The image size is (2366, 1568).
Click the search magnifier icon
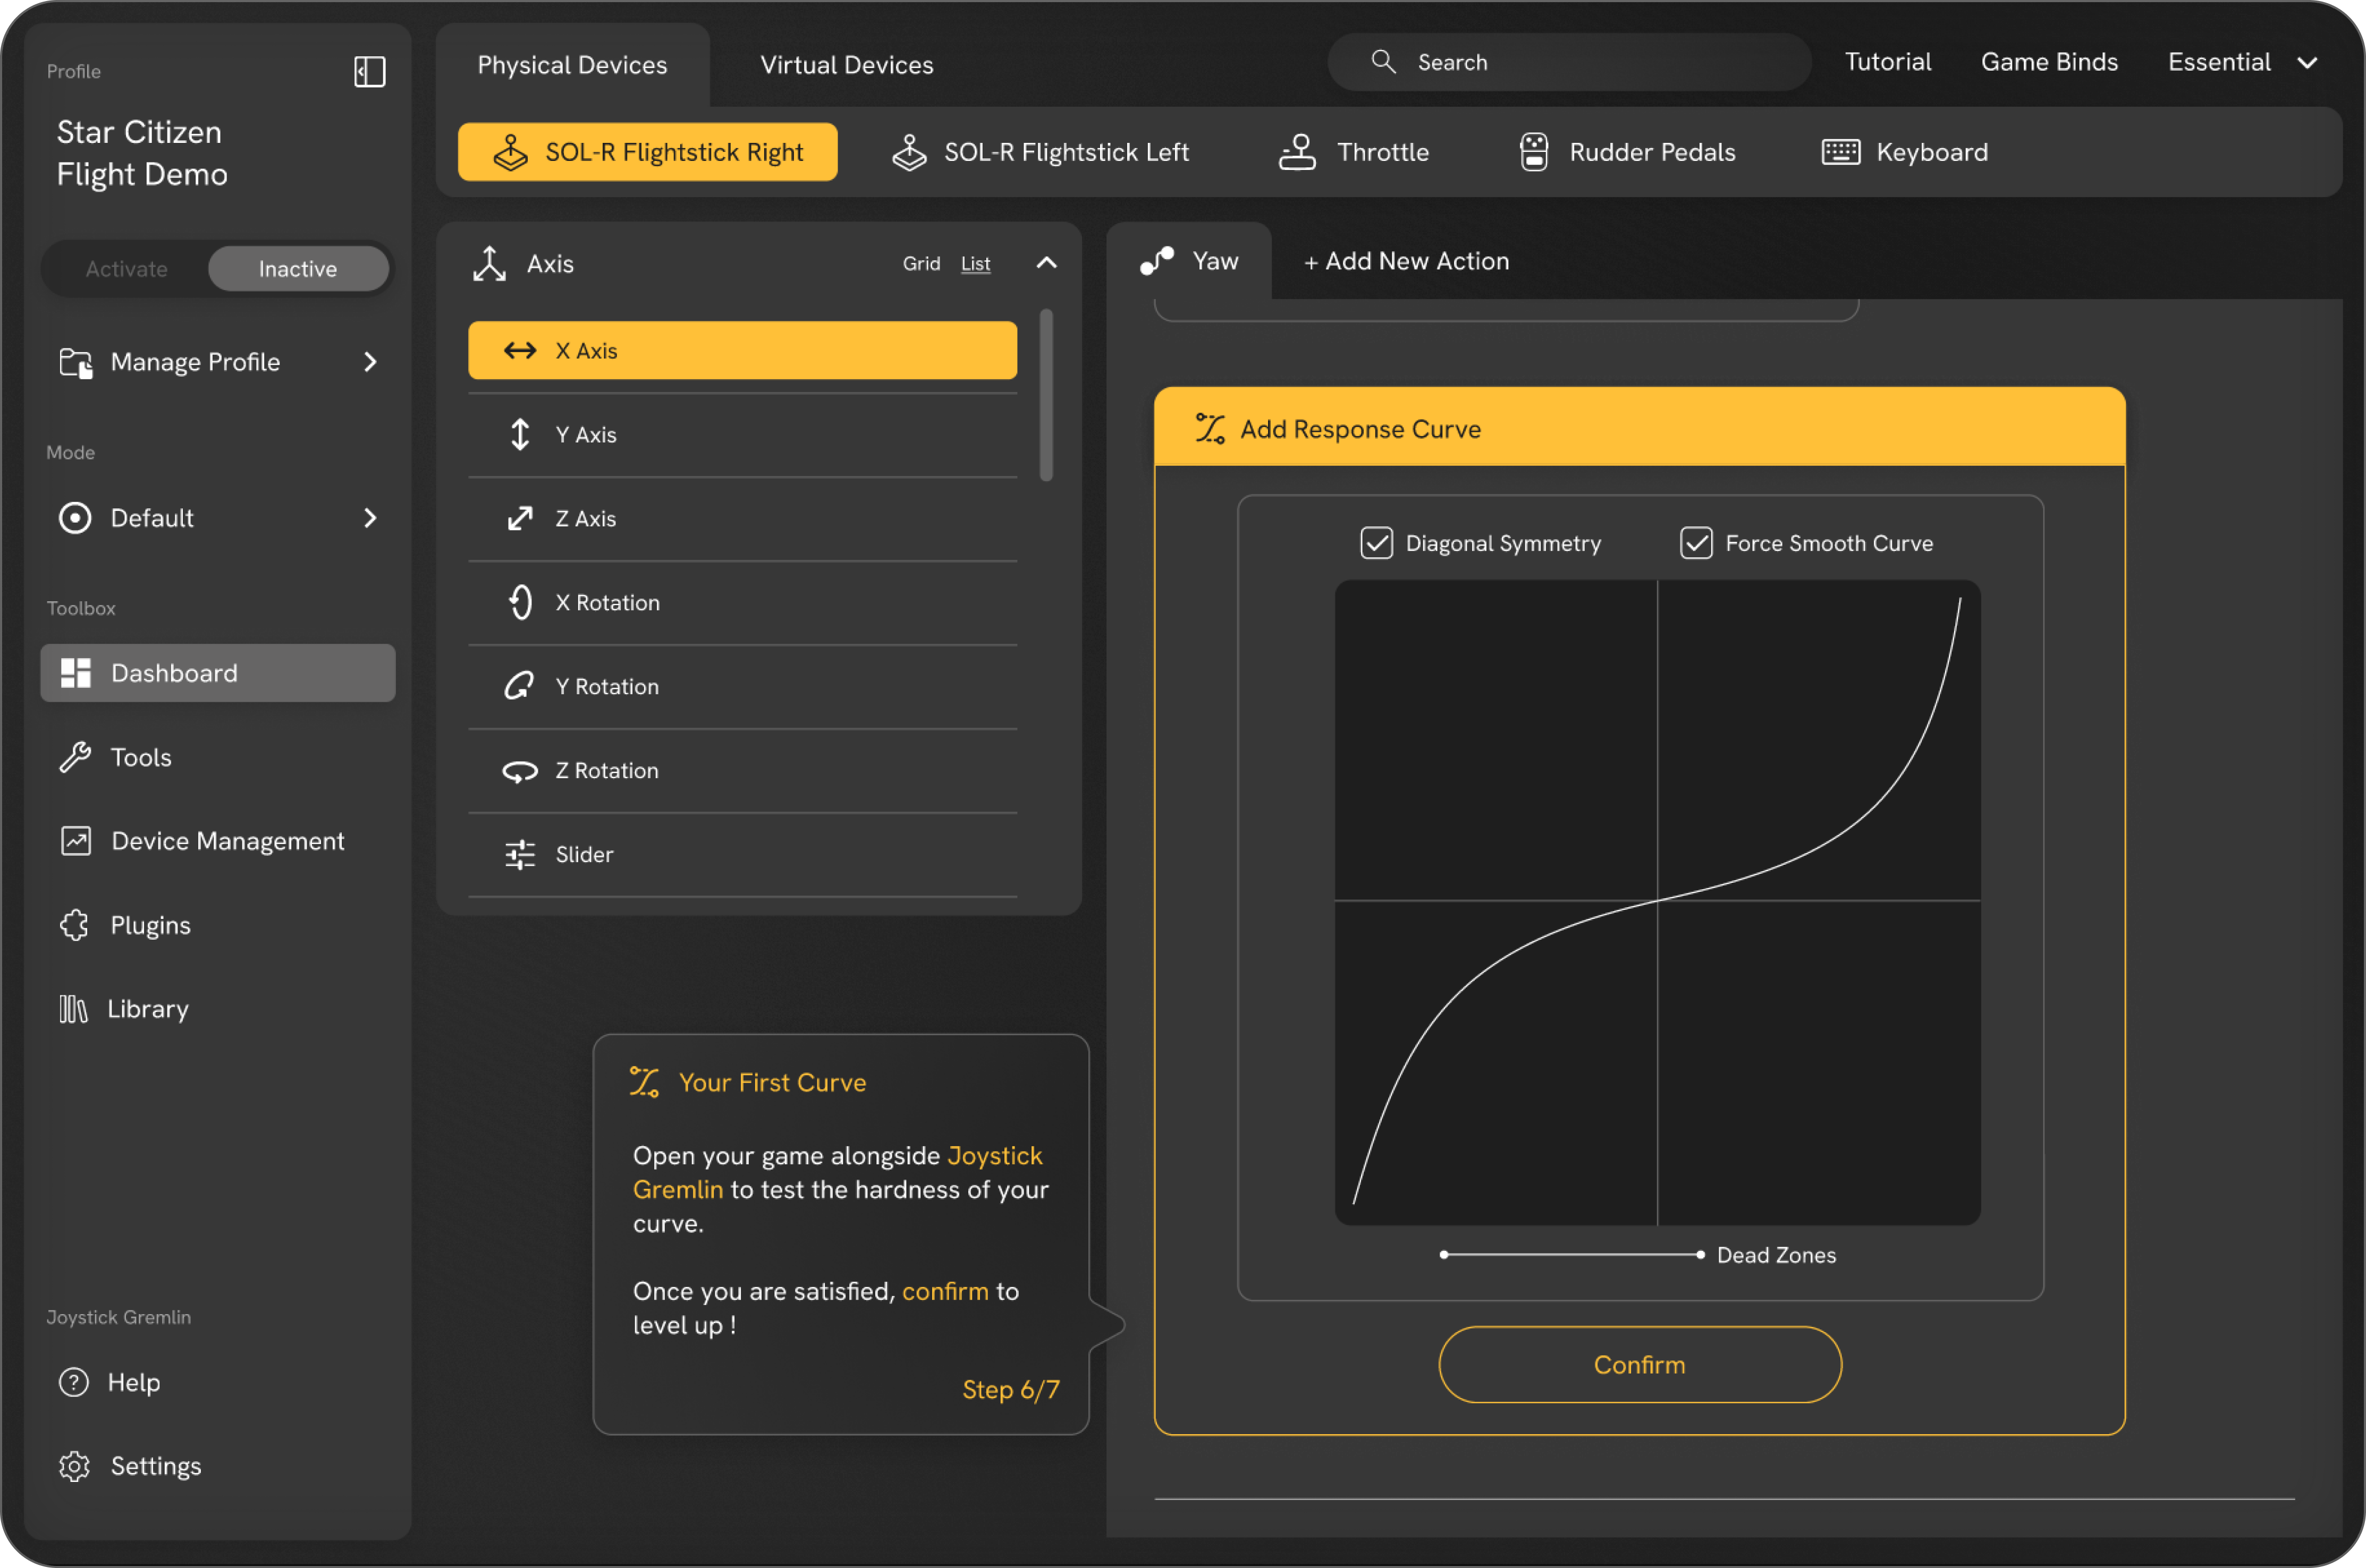[1383, 62]
